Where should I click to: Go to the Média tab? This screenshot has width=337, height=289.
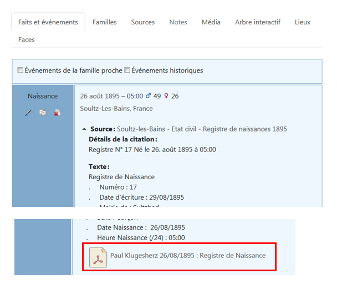[211, 22]
